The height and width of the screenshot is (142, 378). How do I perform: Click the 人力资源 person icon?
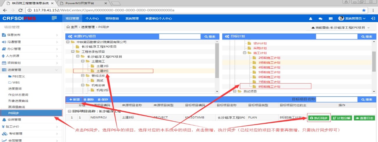[x=3, y=56]
